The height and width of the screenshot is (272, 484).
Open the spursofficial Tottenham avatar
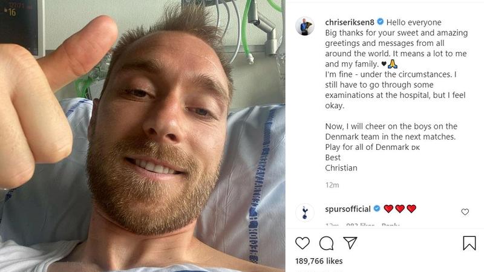(305, 213)
